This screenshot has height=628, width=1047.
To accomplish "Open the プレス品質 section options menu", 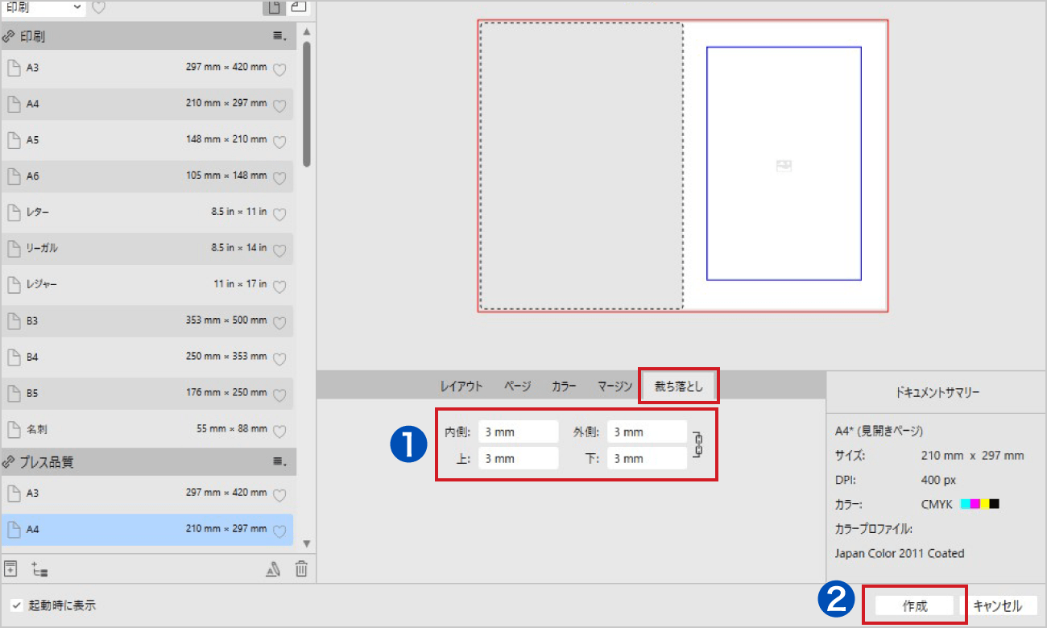I will click(279, 462).
